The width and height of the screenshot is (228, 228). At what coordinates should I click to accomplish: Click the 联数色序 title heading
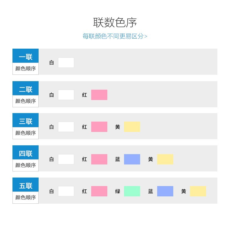pos(115,22)
